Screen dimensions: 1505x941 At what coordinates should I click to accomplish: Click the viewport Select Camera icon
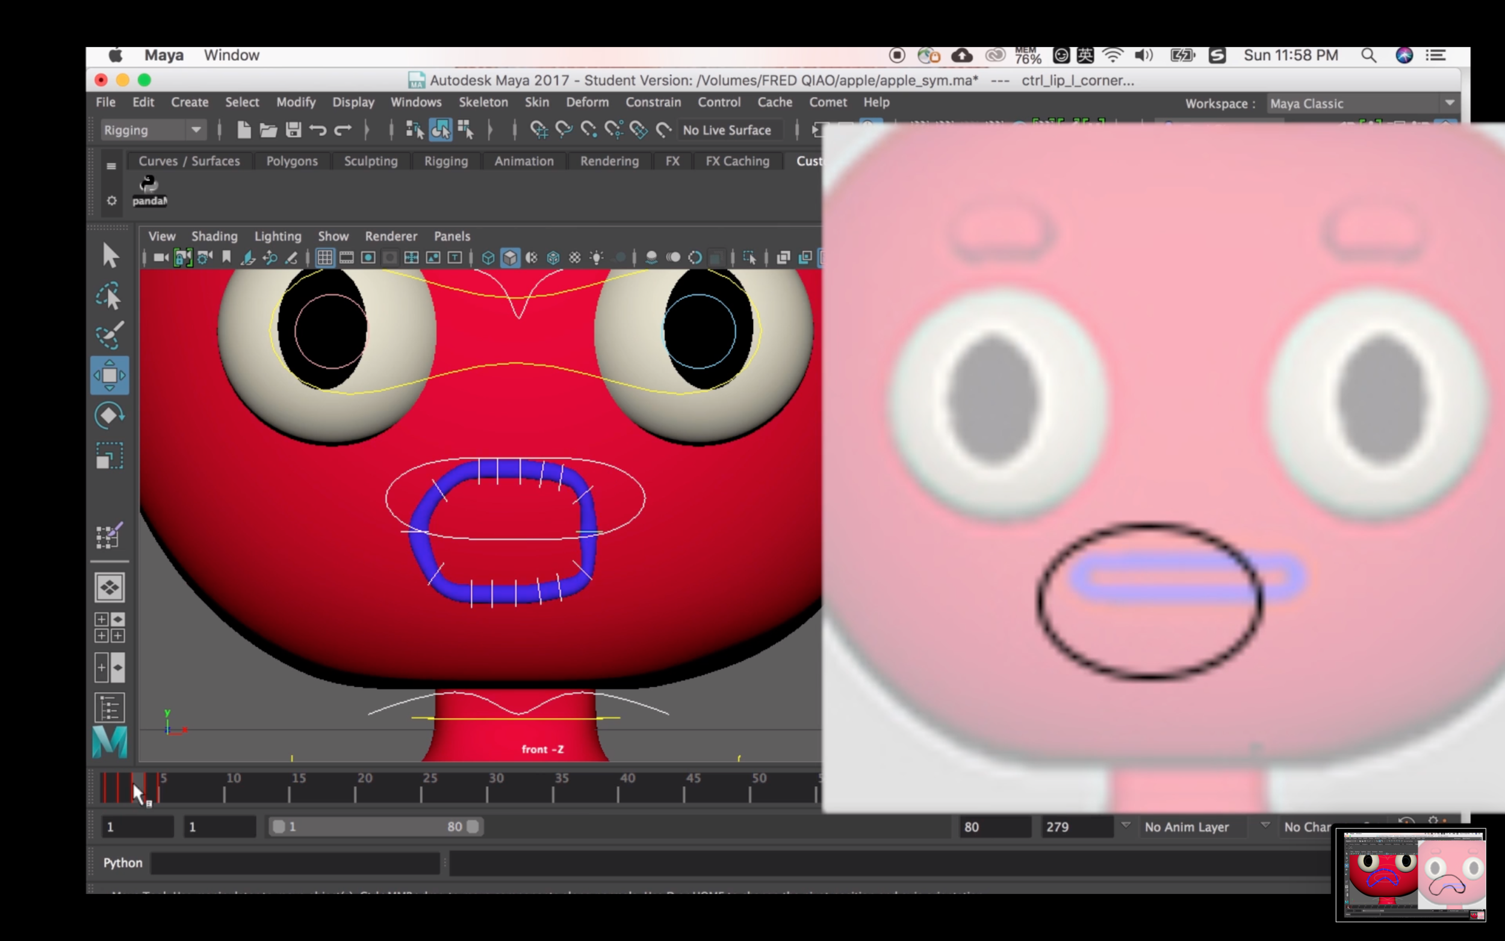pyautogui.click(x=161, y=258)
